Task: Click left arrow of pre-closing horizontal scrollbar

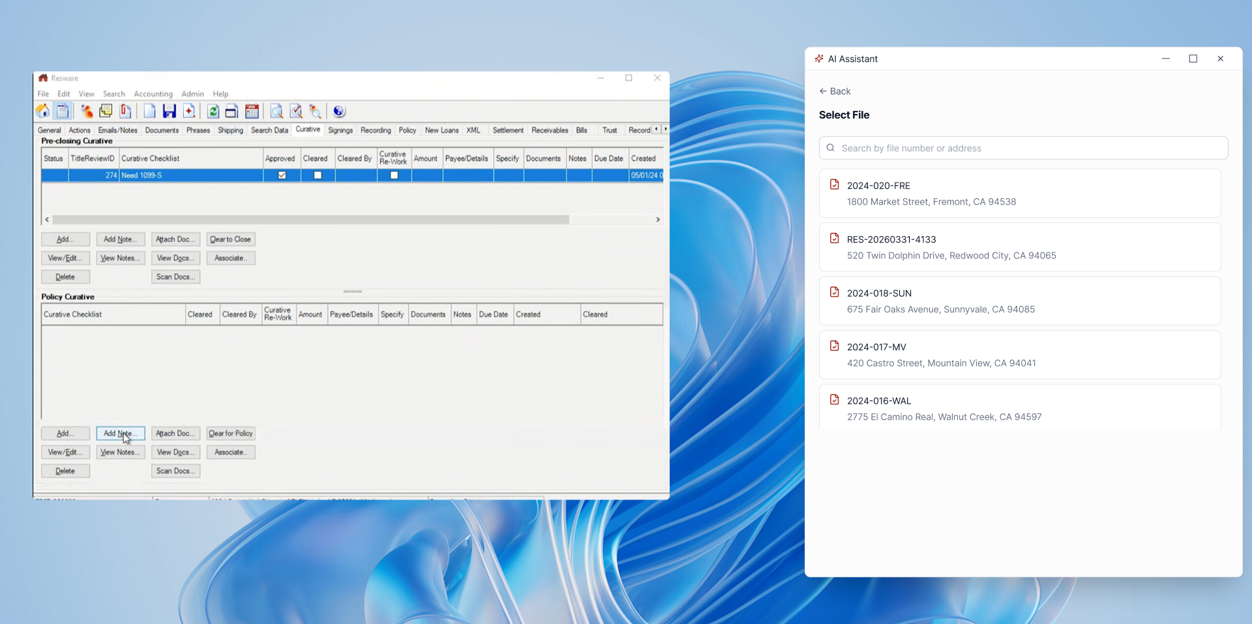Action: [47, 220]
